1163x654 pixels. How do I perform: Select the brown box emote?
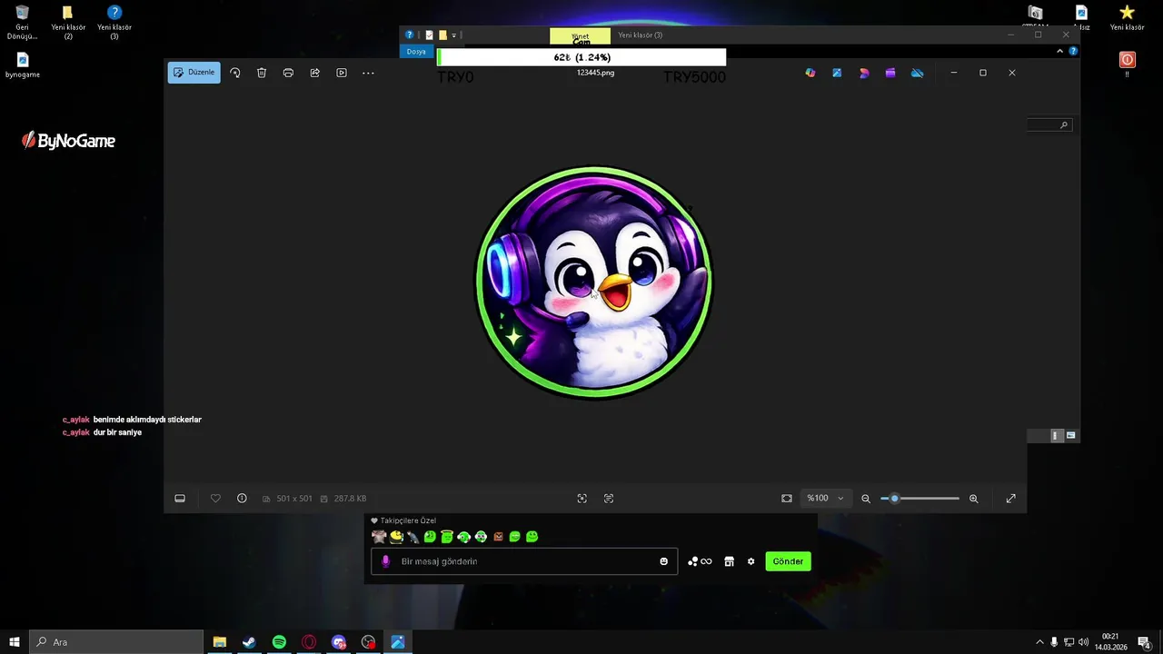(x=498, y=537)
